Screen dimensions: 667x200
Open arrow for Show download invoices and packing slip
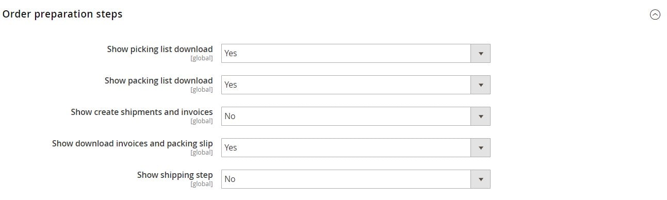(481, 147)
